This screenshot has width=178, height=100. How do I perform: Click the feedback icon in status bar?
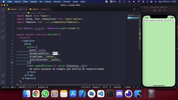(x=134, y=87)
